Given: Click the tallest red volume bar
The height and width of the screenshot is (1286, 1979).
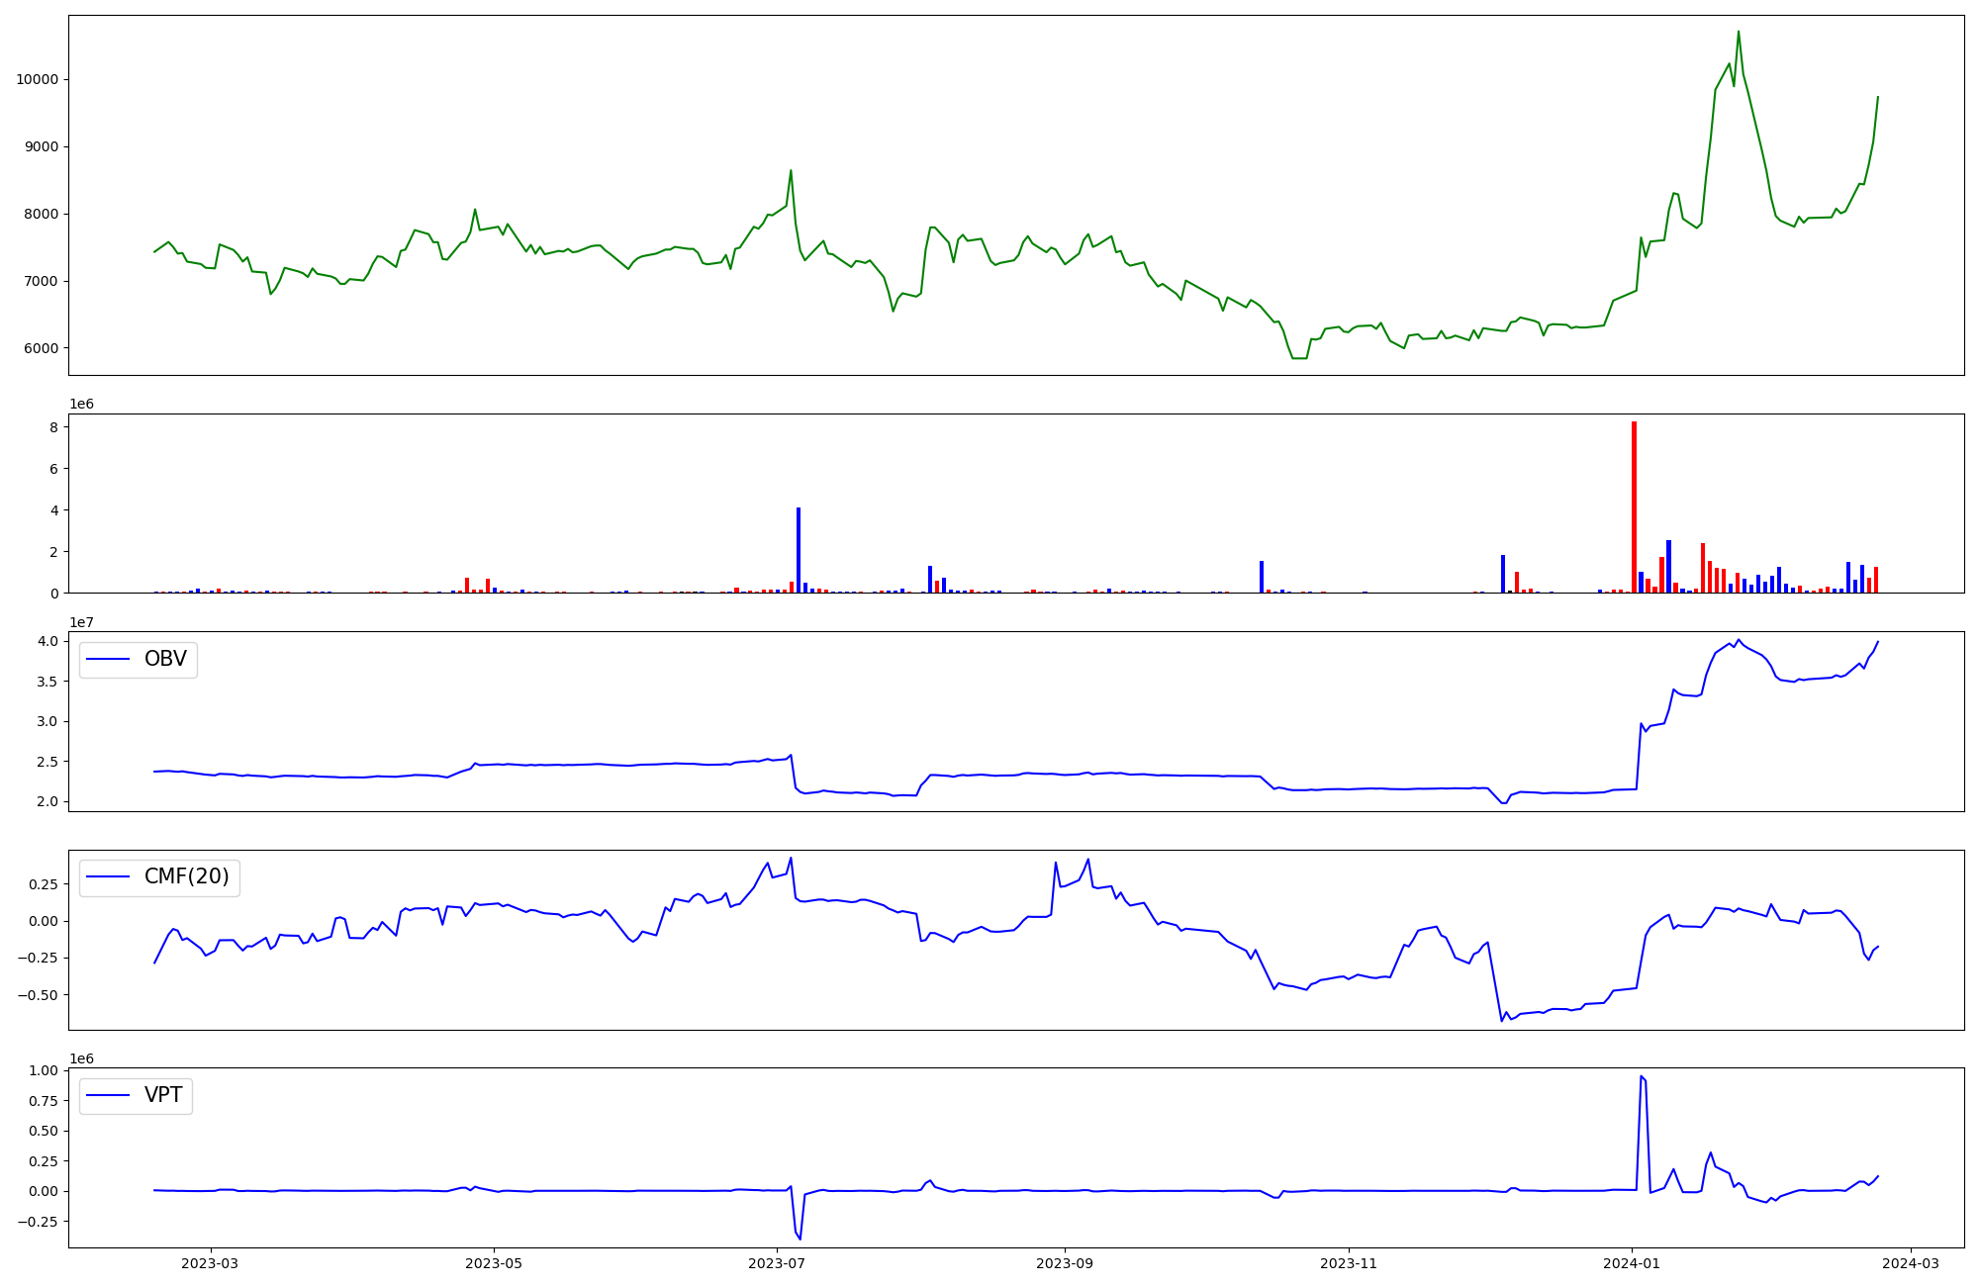Looking at the screenshot, I should pyautogui.click(x=1634, y=505).
